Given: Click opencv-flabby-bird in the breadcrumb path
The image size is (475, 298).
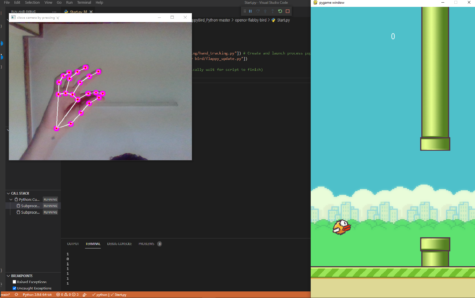Looking at the screenshot, I should (x=251, y=20).
